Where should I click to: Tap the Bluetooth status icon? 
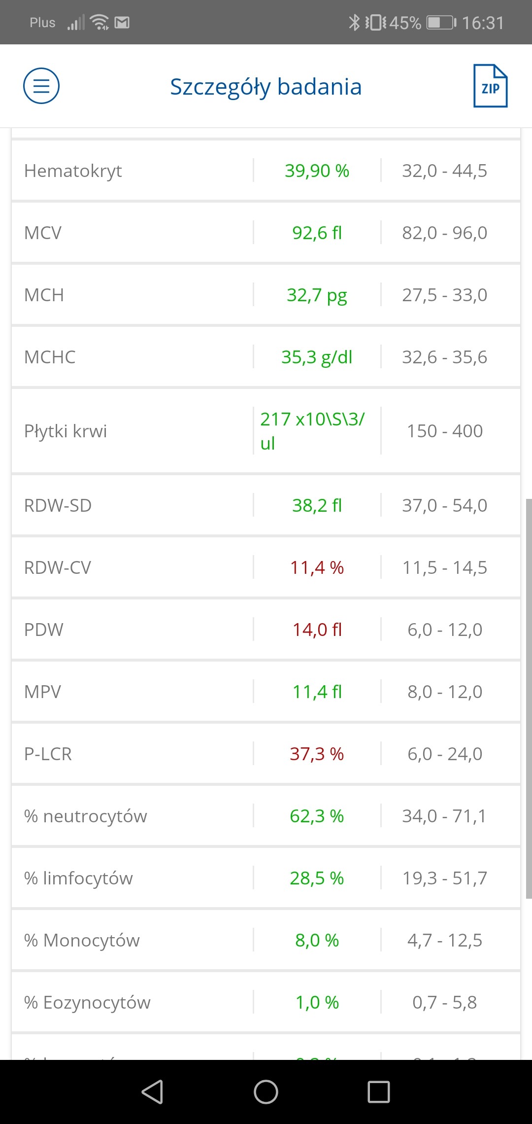(354, 23)
